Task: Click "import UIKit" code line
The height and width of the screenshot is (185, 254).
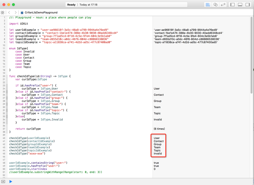Action: (x=18, y=24)
